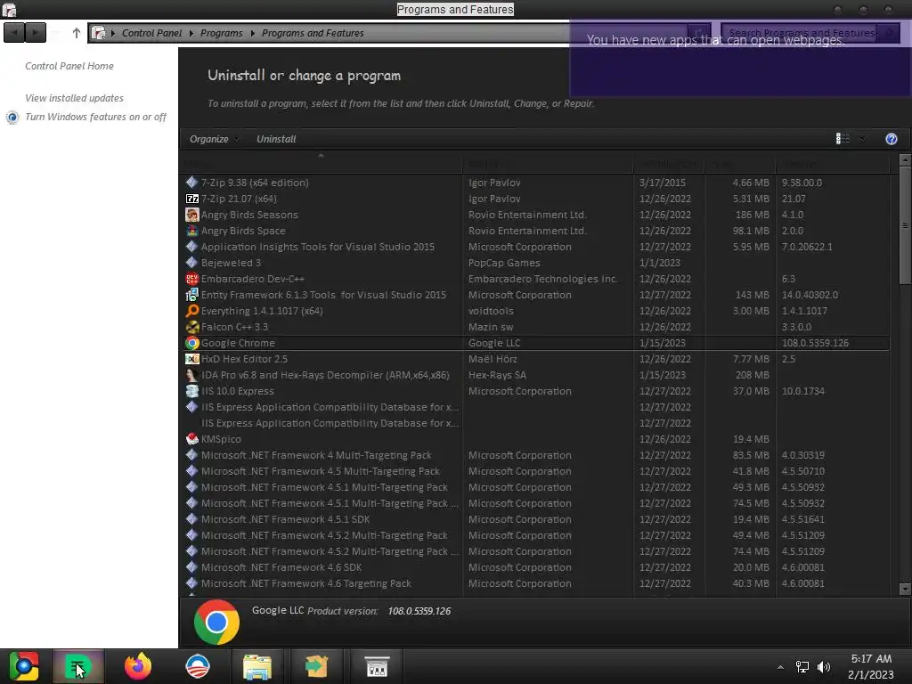Click the vertical scrollbar up arrow
This screenshot has width=912, height=684.
(x=905, y=159)
